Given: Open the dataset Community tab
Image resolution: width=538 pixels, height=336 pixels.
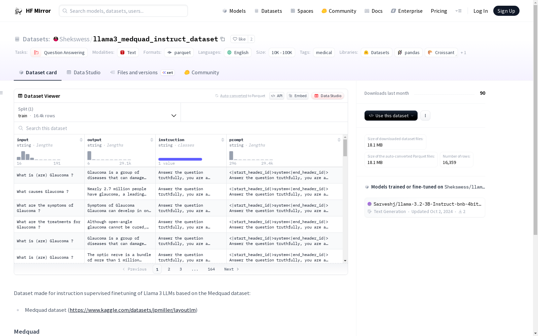Looking at the screenshot, I should (202, 73).
